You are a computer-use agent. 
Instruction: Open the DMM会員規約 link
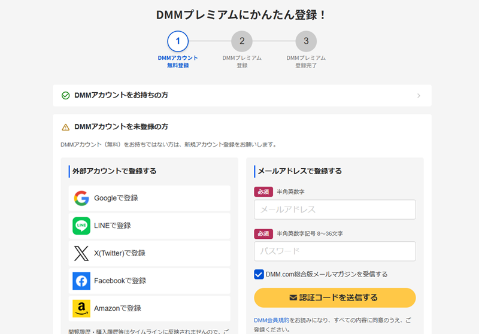(x=272, y=320)
